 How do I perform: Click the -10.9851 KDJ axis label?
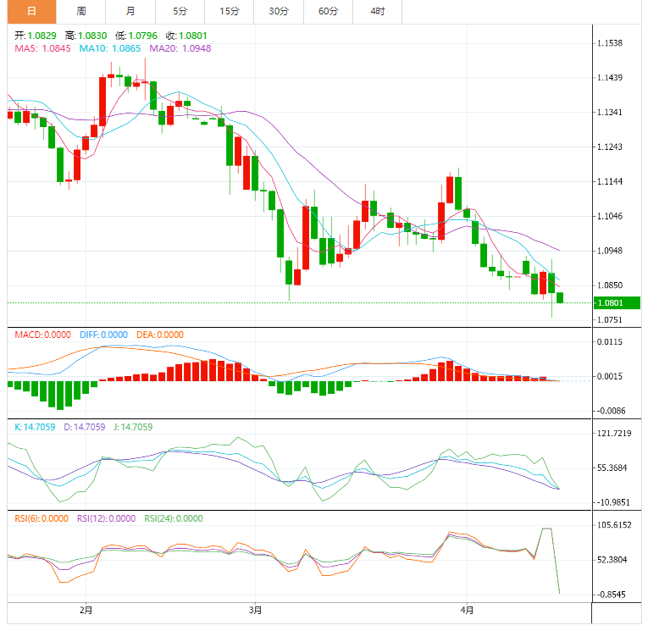(x=614, y=503)
